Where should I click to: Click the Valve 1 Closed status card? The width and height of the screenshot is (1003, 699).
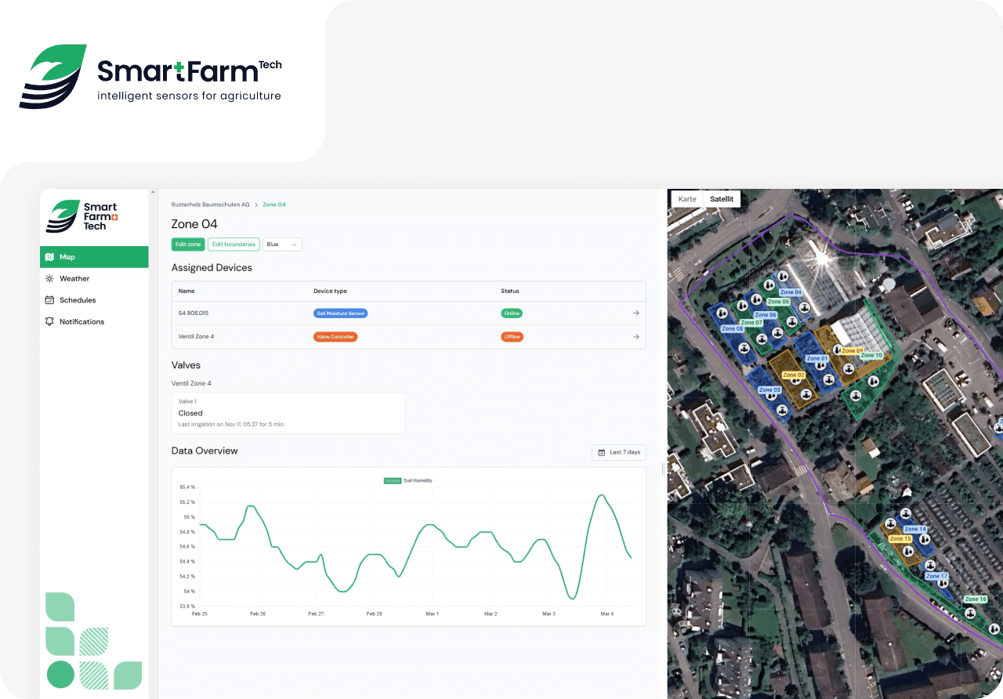point(288,413)
